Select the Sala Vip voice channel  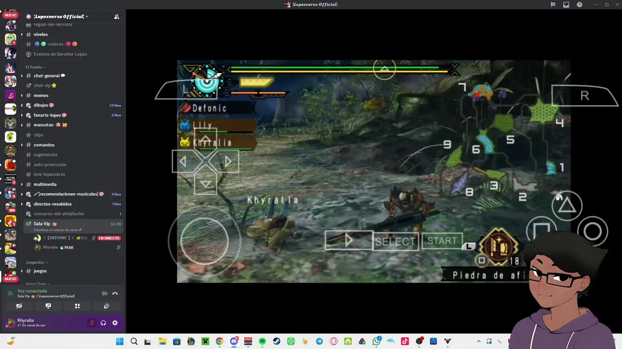[73, 226]
